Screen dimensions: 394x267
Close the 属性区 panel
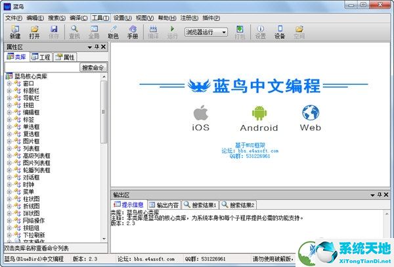tap(103, 47)
